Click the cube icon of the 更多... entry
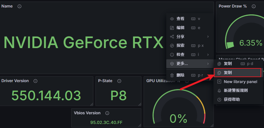The height and width of the screenshot is (128, 264). 172,64
